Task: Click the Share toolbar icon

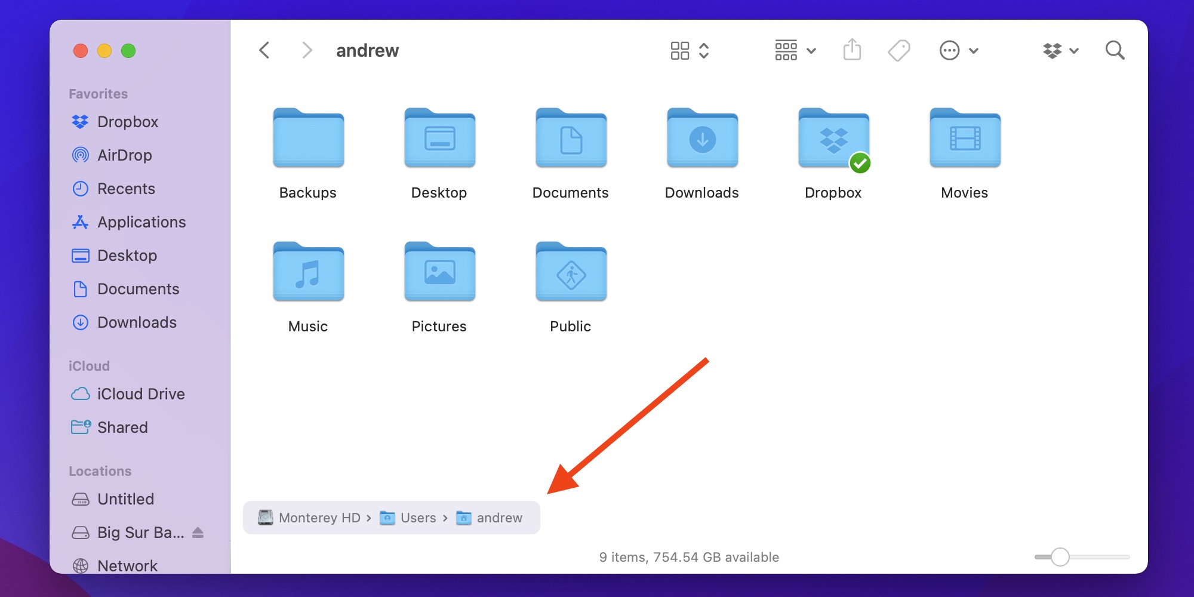Action: click(x=852, y=50)
